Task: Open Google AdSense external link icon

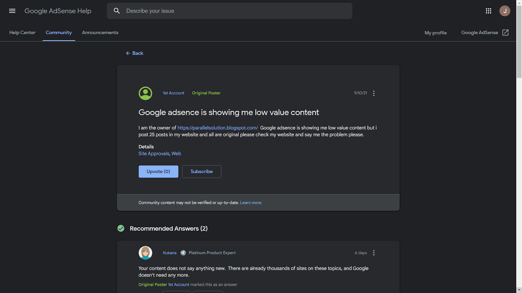Action: pyautogui.click(x=505, y=33)
